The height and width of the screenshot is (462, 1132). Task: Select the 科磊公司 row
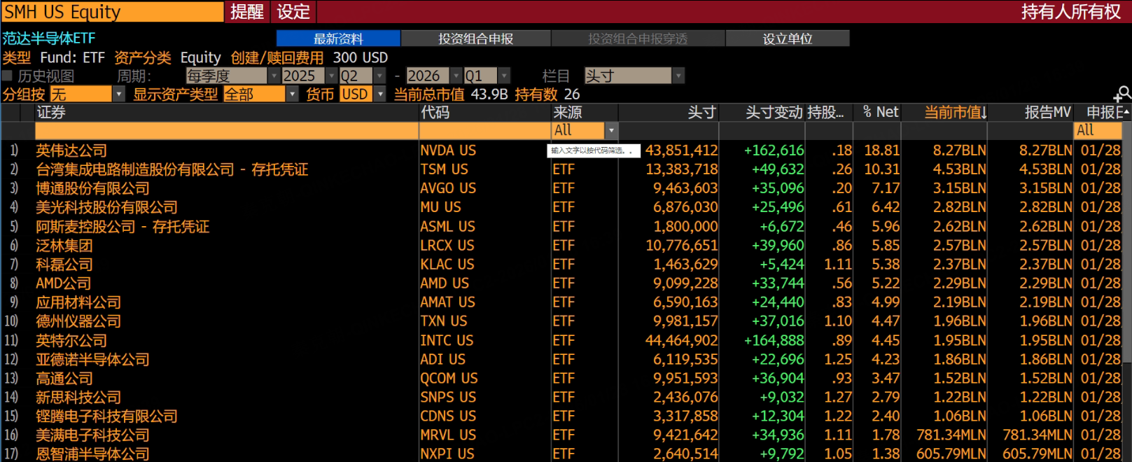[561, 264]
